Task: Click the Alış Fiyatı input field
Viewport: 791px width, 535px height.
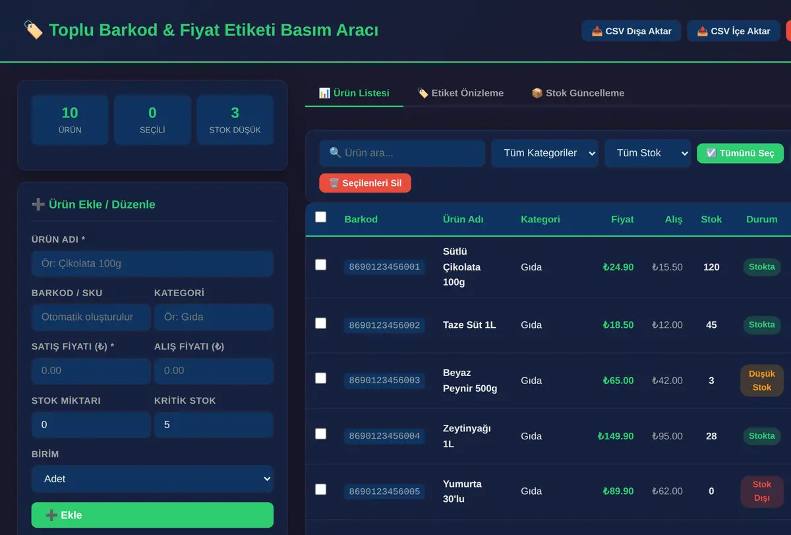Action: pos(214,371)
